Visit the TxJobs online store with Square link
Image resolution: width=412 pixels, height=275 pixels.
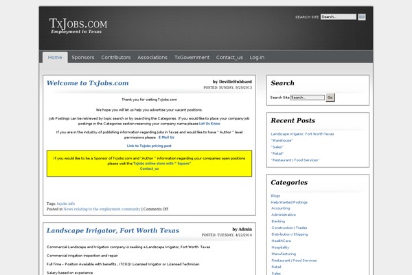(x=162, y=164)
